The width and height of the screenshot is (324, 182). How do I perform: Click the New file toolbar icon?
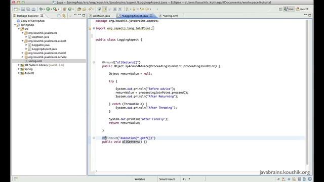pyautogui.click(x=16, y=9)
